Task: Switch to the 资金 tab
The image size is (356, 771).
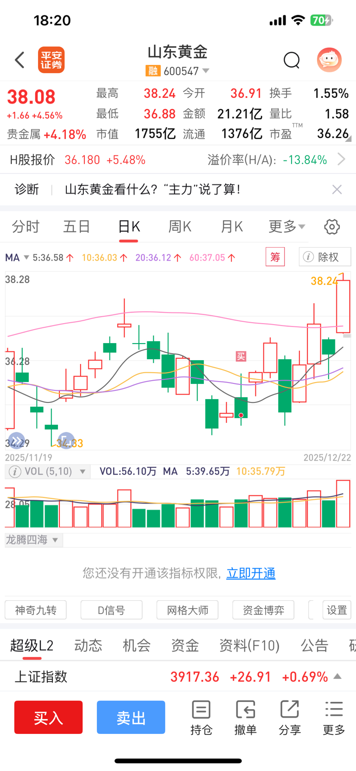Action: point(185,645)
